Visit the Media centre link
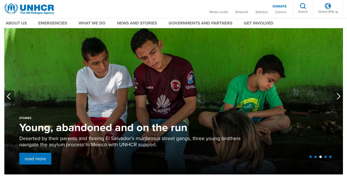This screenshot has height=176, width=347. [x=219, y=12]
